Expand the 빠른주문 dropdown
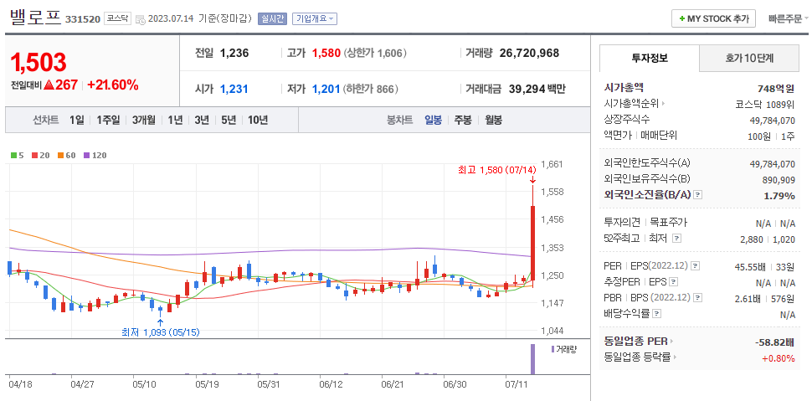This screenshot has height=401, width=812. [x=788, y=18]
